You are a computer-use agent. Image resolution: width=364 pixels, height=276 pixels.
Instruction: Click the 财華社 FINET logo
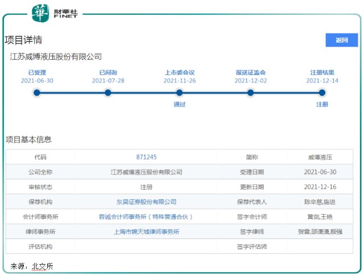(55, 13)
